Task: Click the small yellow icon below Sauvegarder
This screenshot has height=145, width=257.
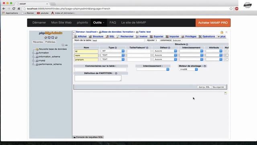Action: pyautogui.click(x=226, y=93)
